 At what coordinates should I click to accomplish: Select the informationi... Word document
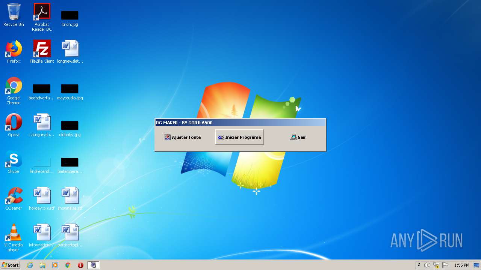click(x=42, y=235)
